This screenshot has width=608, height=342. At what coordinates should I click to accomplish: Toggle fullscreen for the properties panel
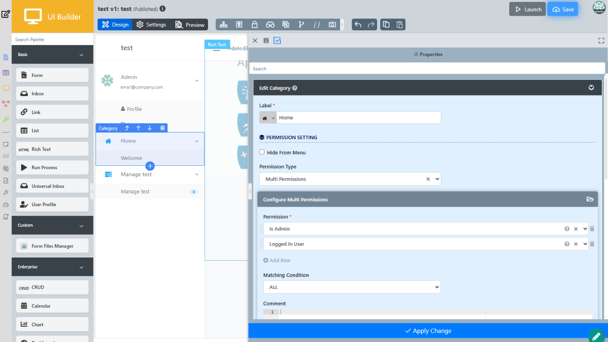point(601,41)
